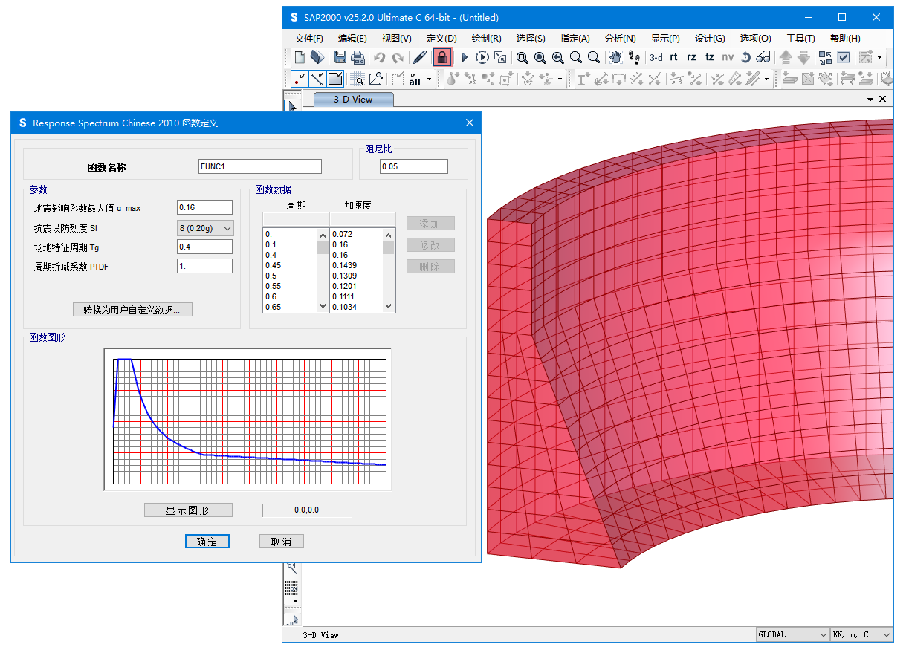Click the Lock/Unlock model icon
This screenshot has width=909, height=650.
click(x=442, y=57)
